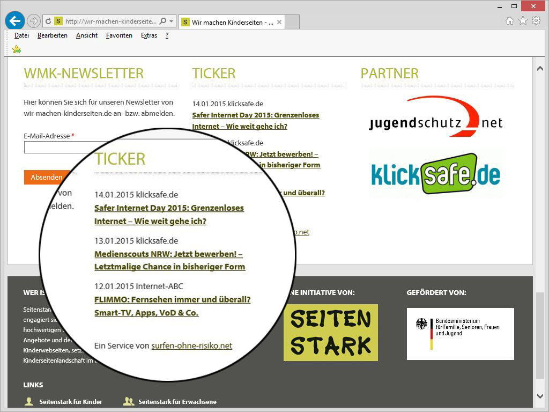Viewport: 549px width, 412px height.
Task: Open the Seitenstark für Kinder link
Action: [x=71, y=402]
